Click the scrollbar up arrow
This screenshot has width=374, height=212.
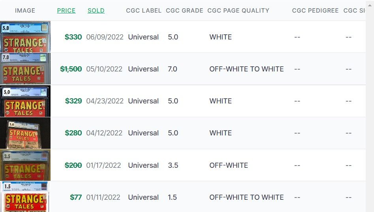point(370,5)
